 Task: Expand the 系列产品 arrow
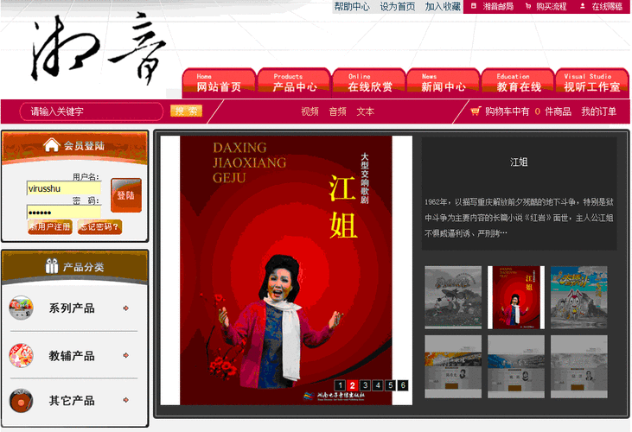tap(125, 308)
